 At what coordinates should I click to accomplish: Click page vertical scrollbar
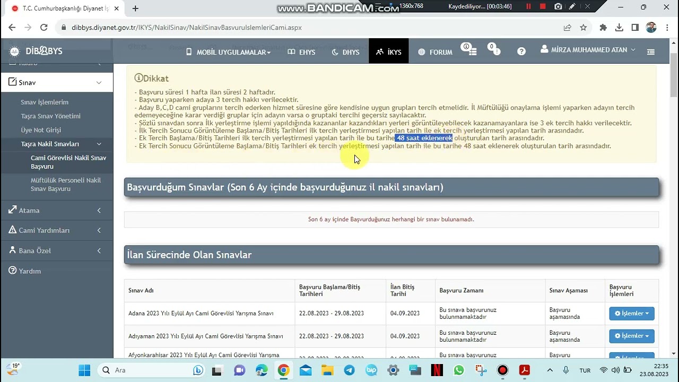pyautogui.click(x=674, y=74)
